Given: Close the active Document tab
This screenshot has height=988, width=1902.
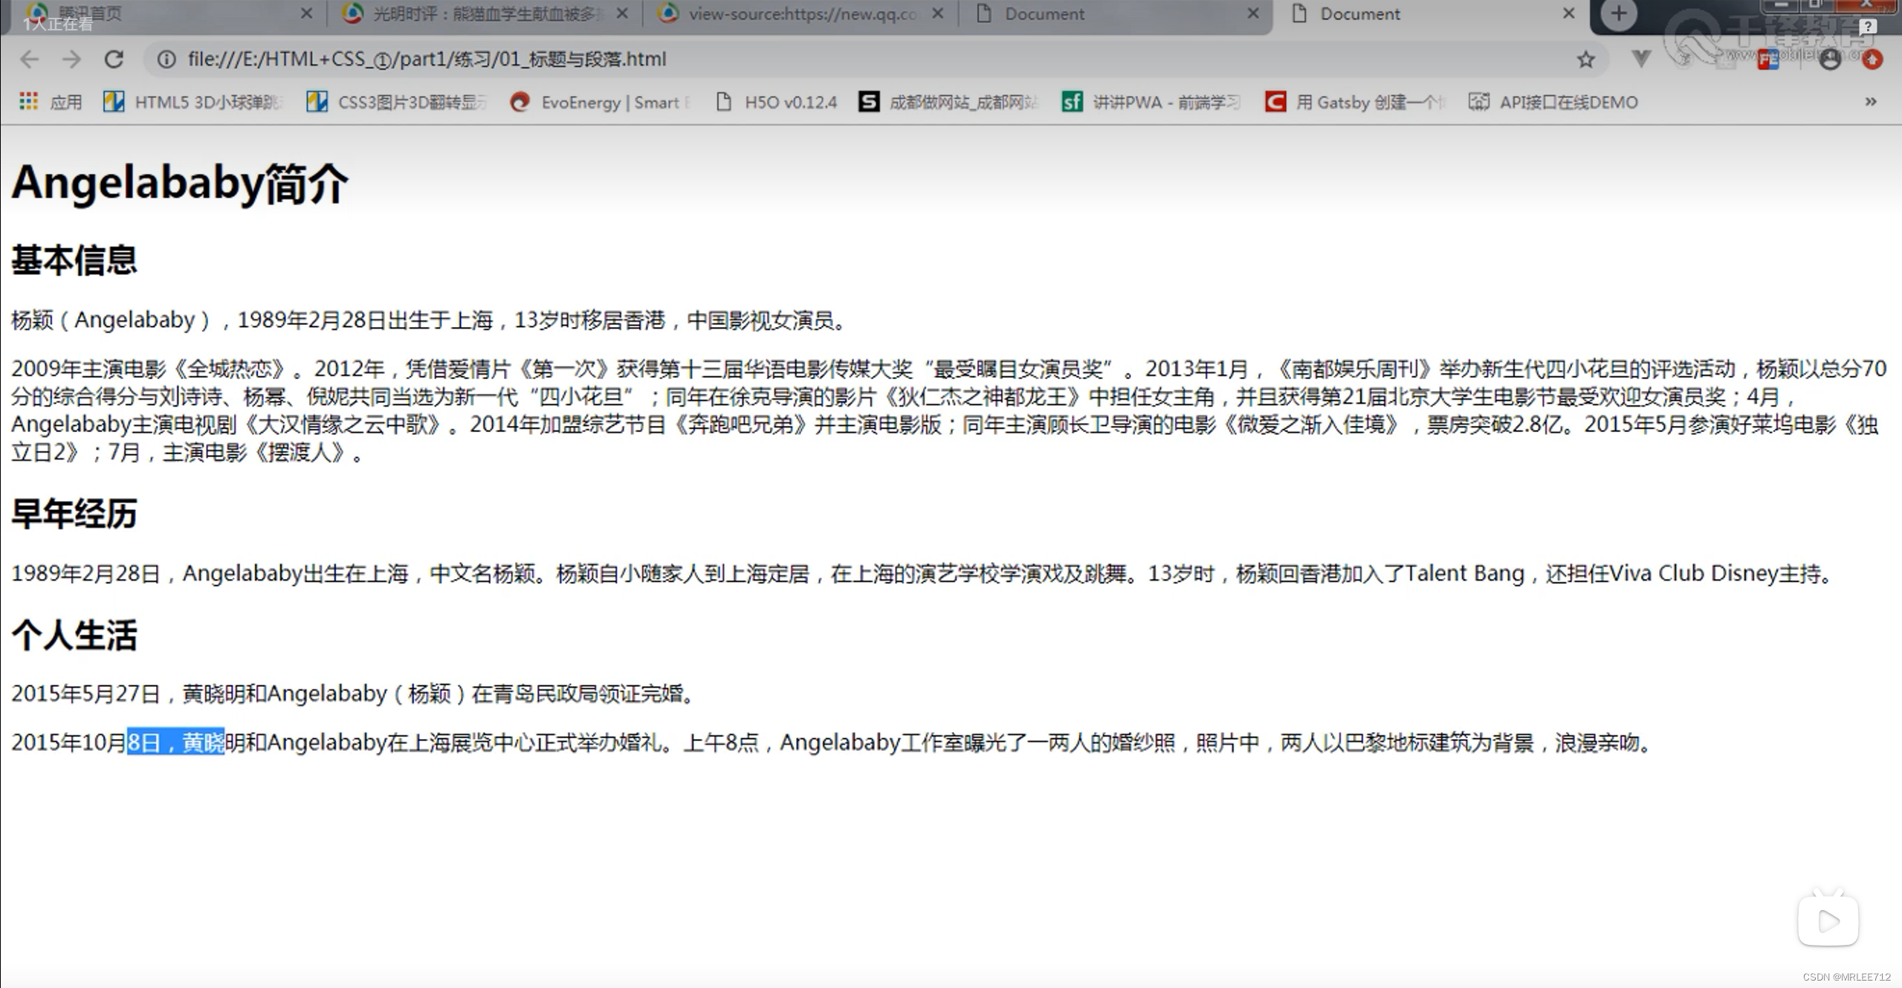Looking at the screenshot, I should (x=1568, y=13).
